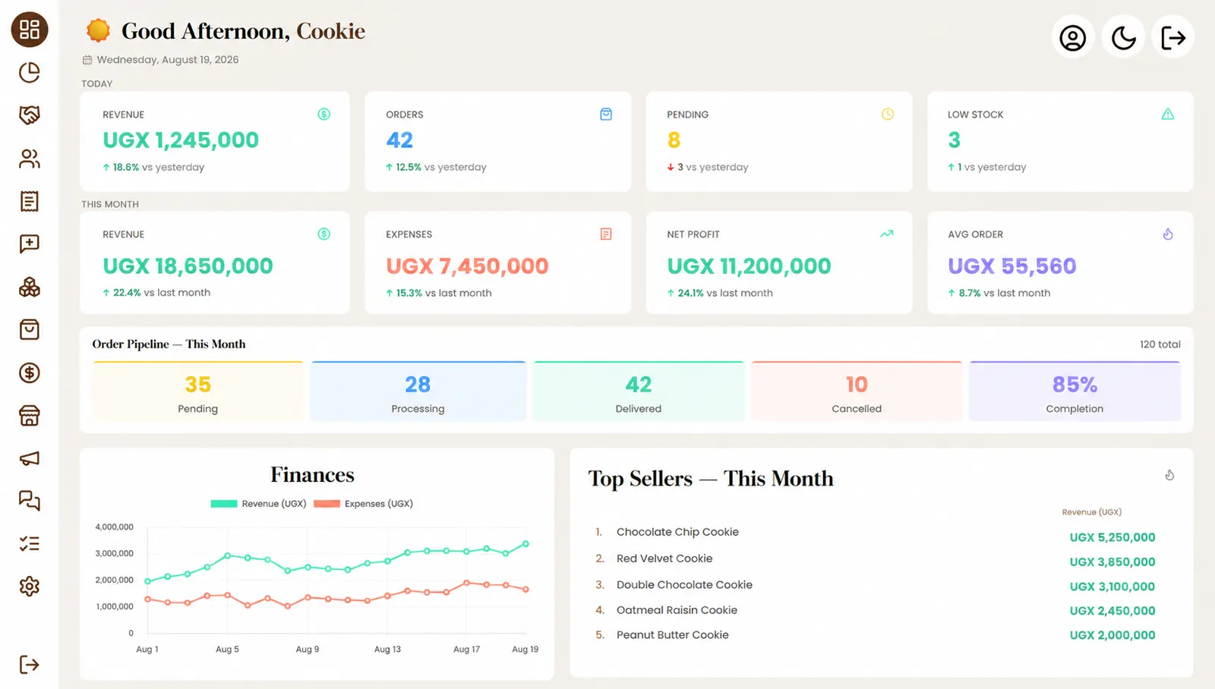The height and width of the screenshot is (689, 1215).
Task: Click the flame icon on Avg Order card
Action: pyautogui.click(x=1168, y=234)
